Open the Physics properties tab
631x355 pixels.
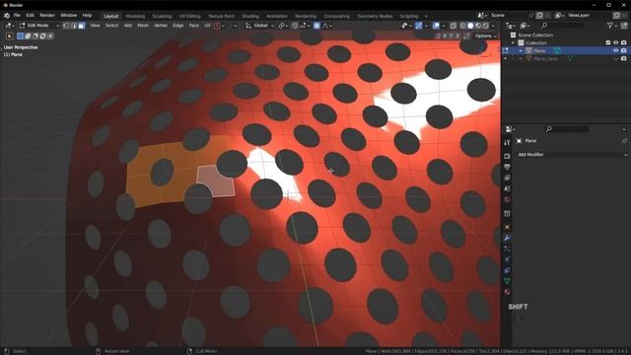(507, 259)
